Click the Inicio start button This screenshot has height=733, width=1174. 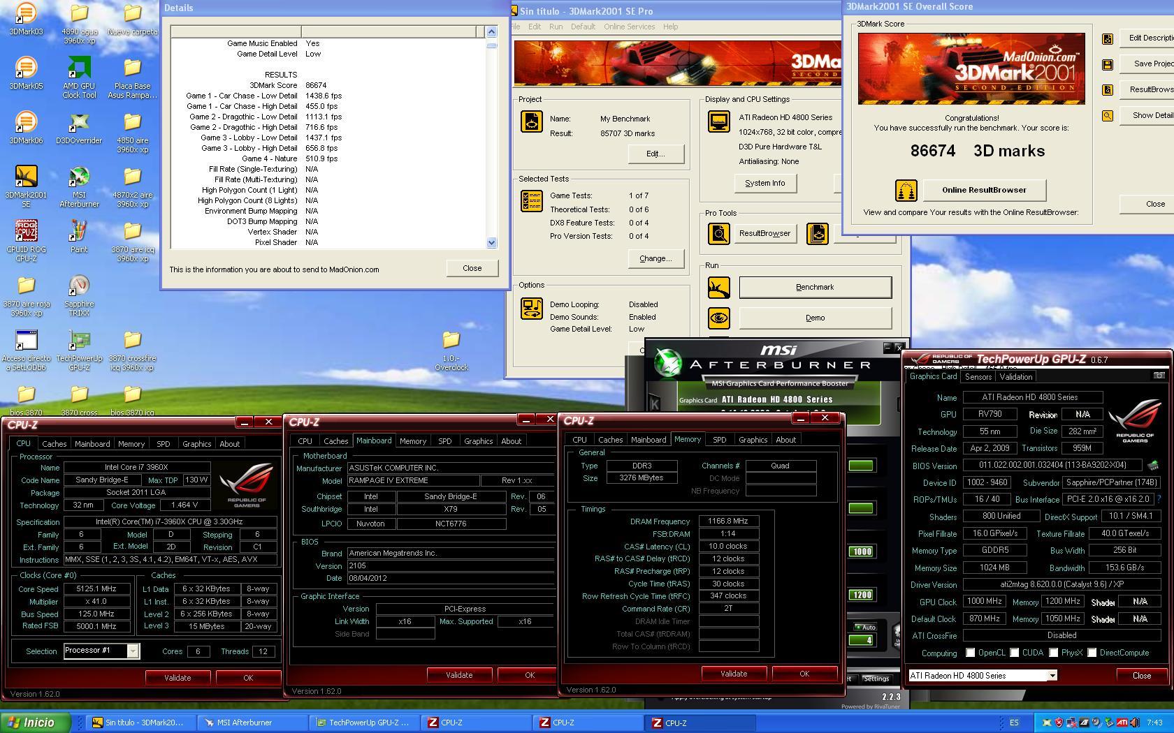pos(35,723)
